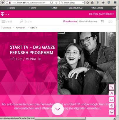Open the Pocket icon in toolbar
The height and width of the screenshot is (120, 119).
[109, 3]
